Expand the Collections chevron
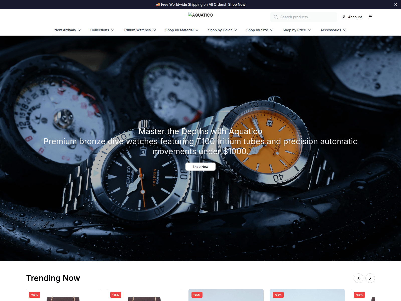The width and height of the screenshot is (401, 301). pyautogui.click(x=113, y=30)
